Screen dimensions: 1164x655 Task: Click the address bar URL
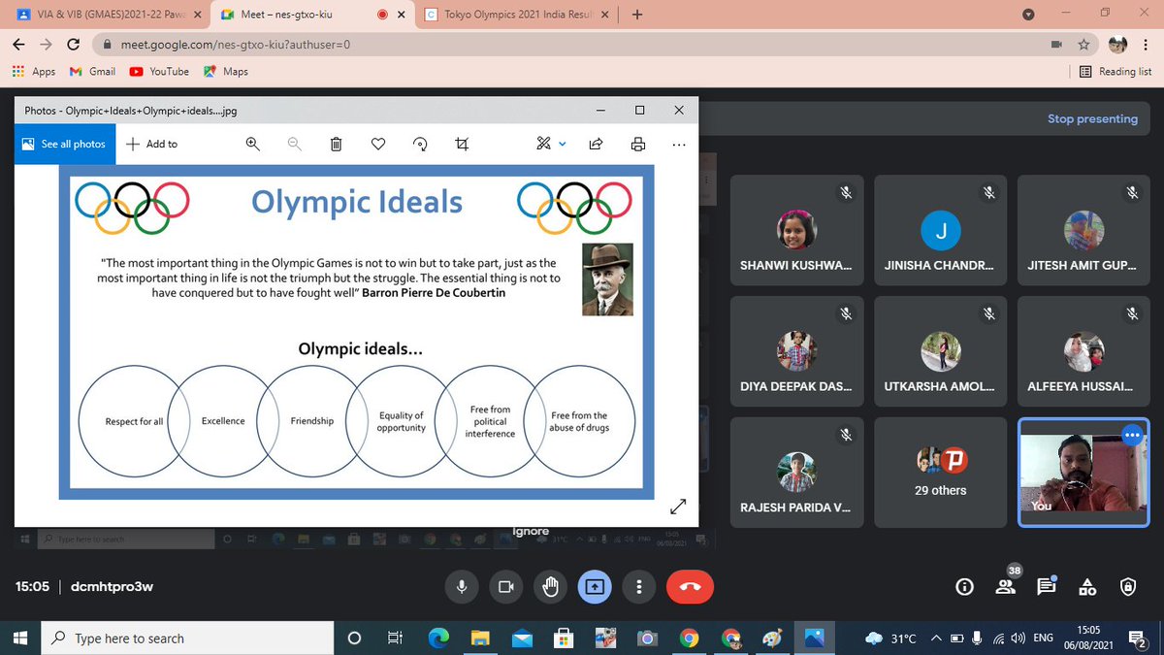(x=236, y=45)
